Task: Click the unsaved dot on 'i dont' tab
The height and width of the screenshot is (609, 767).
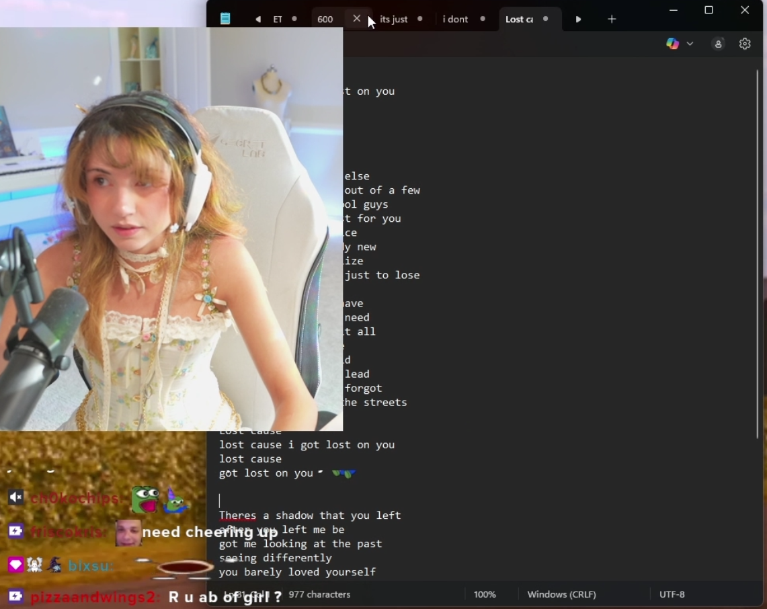Action: tap(483, 19)
